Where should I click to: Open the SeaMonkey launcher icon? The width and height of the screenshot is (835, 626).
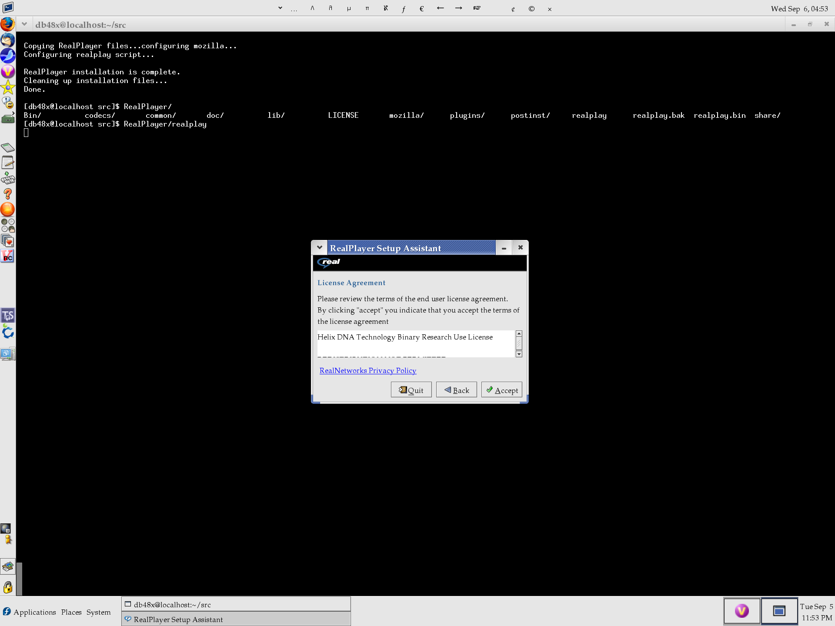pos(8,56)
